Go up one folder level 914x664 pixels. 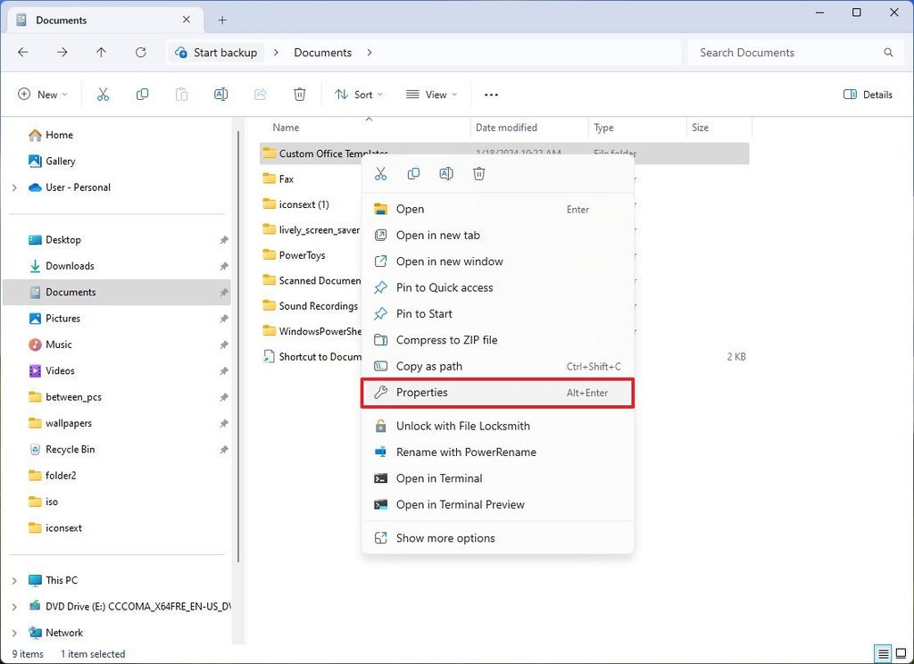101,53
